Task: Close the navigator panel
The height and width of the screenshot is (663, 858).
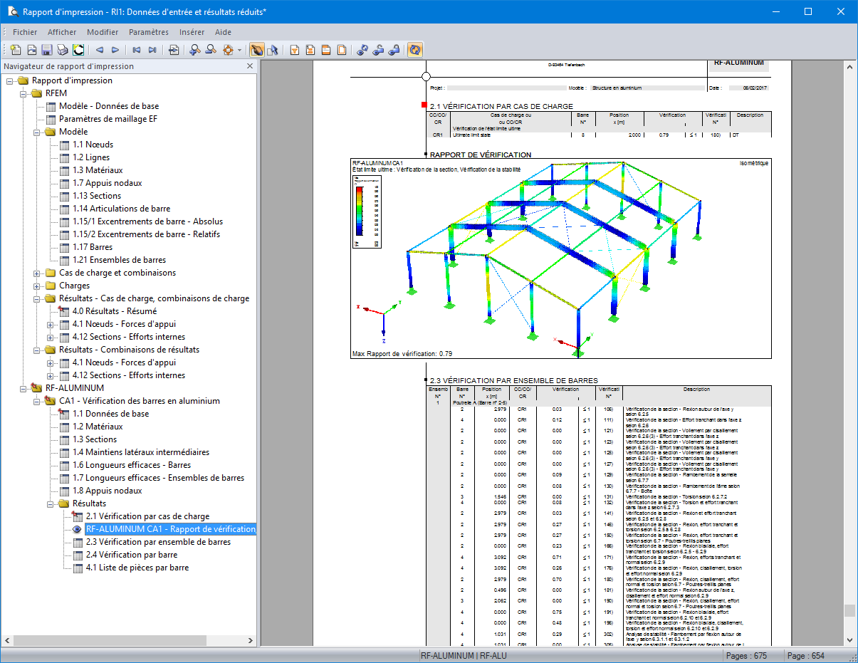Action: 250,66
